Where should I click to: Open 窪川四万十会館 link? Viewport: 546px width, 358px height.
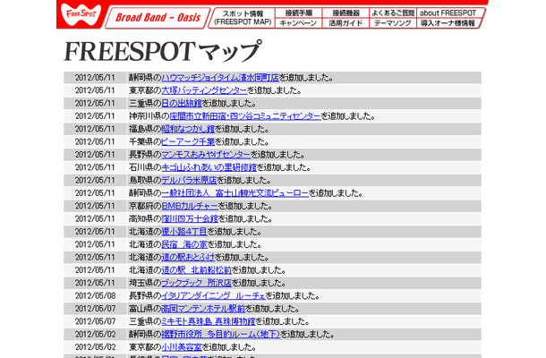click(190, 219)
